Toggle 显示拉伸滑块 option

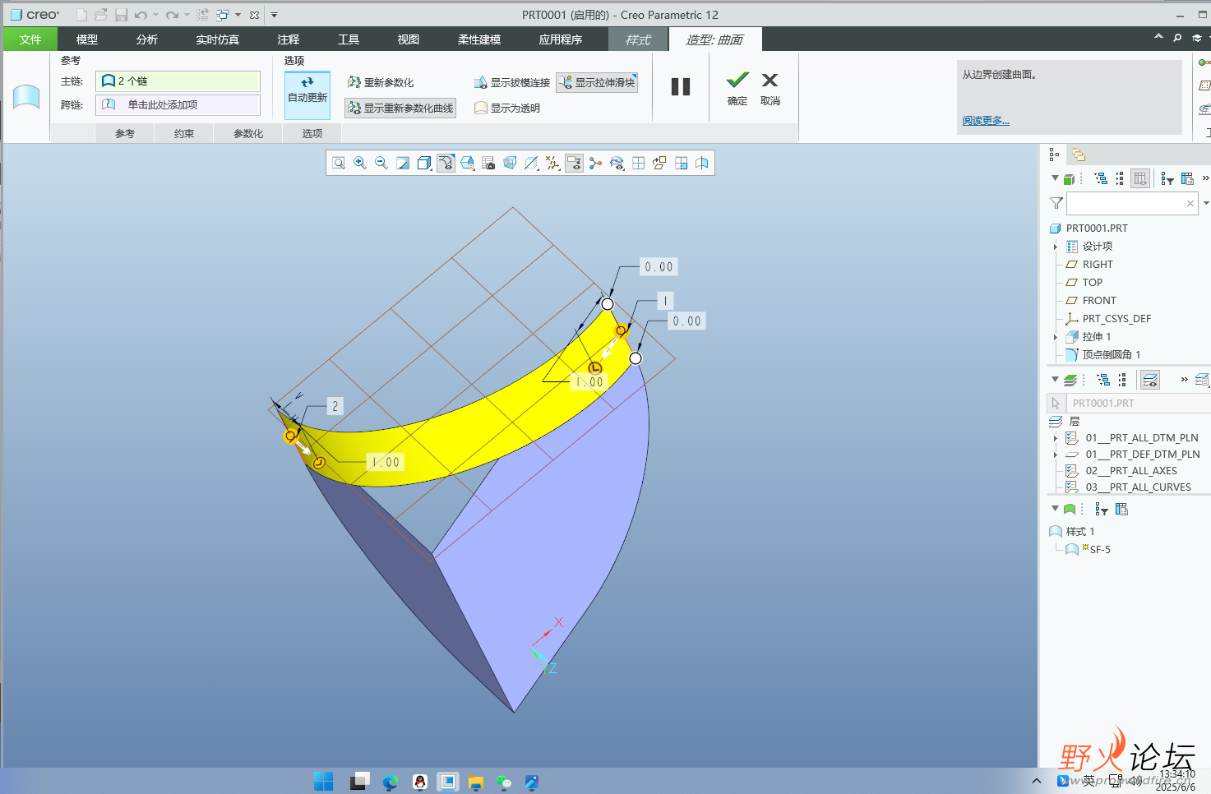(x=597, y=82)
